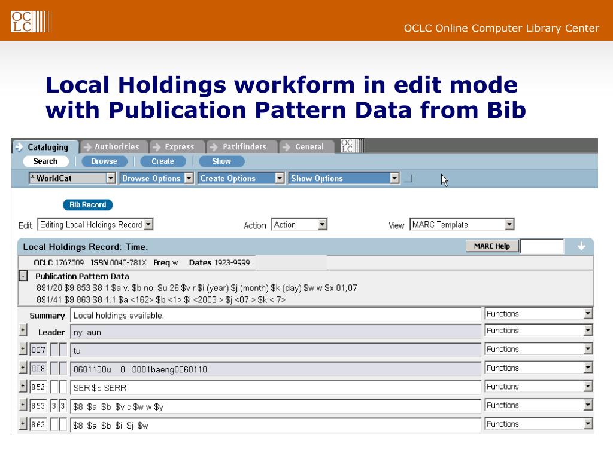This screenshot has height=459, width=613.
Task: Click the first indicator box of 863
Action: coord(54,425)
